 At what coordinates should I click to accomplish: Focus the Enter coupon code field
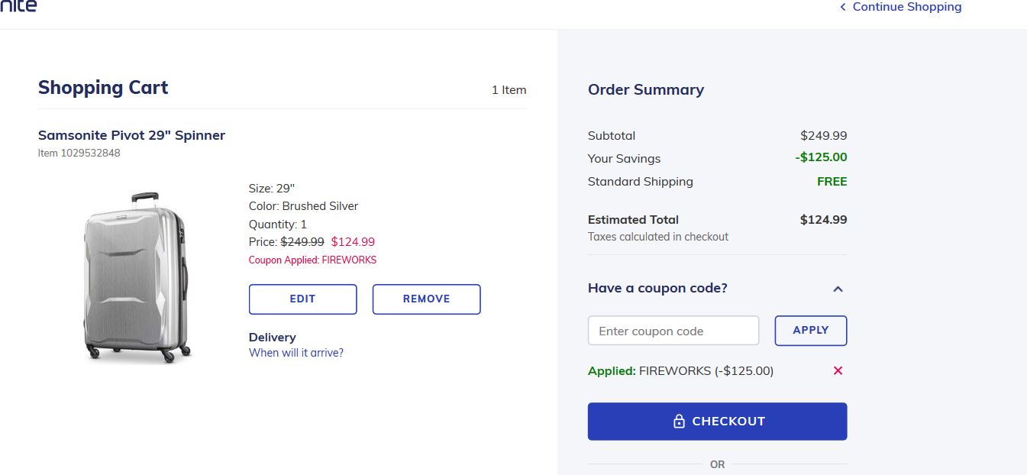tap(673, 331)
